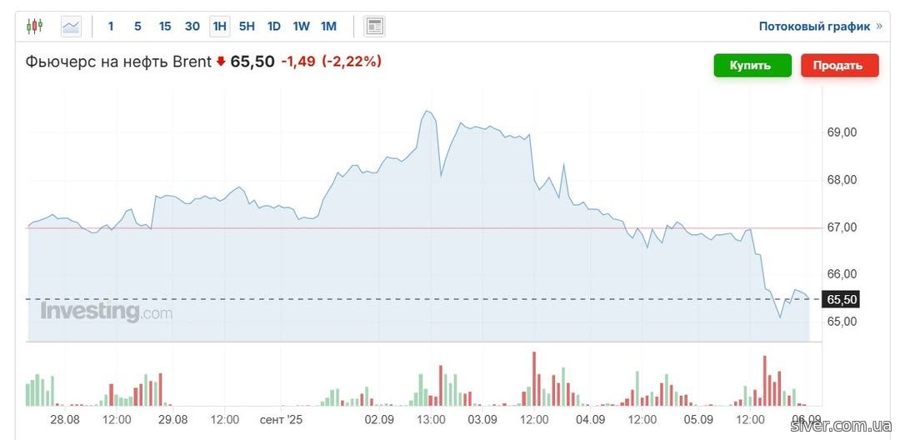Select the 1W weekly timeframe
The height and width of the screenshot is (440, 900).
301,27
